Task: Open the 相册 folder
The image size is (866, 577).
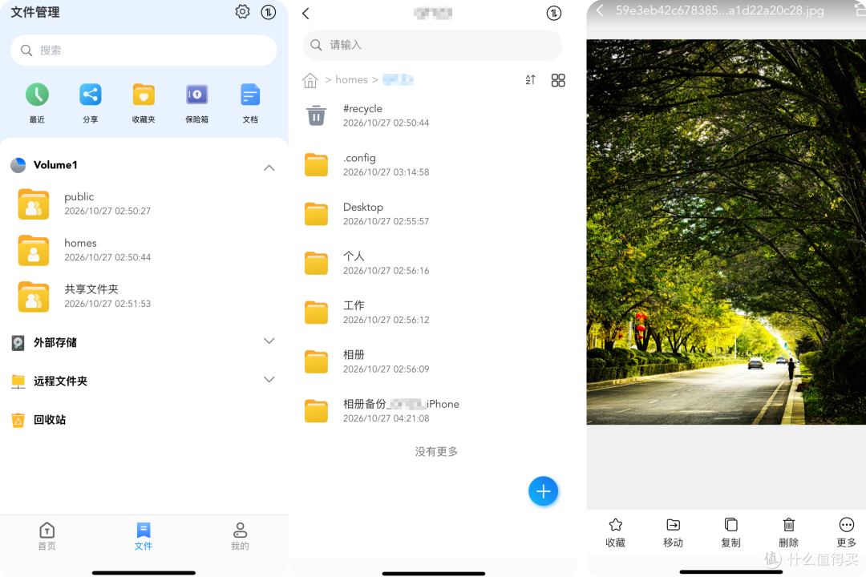Action: 432,361
